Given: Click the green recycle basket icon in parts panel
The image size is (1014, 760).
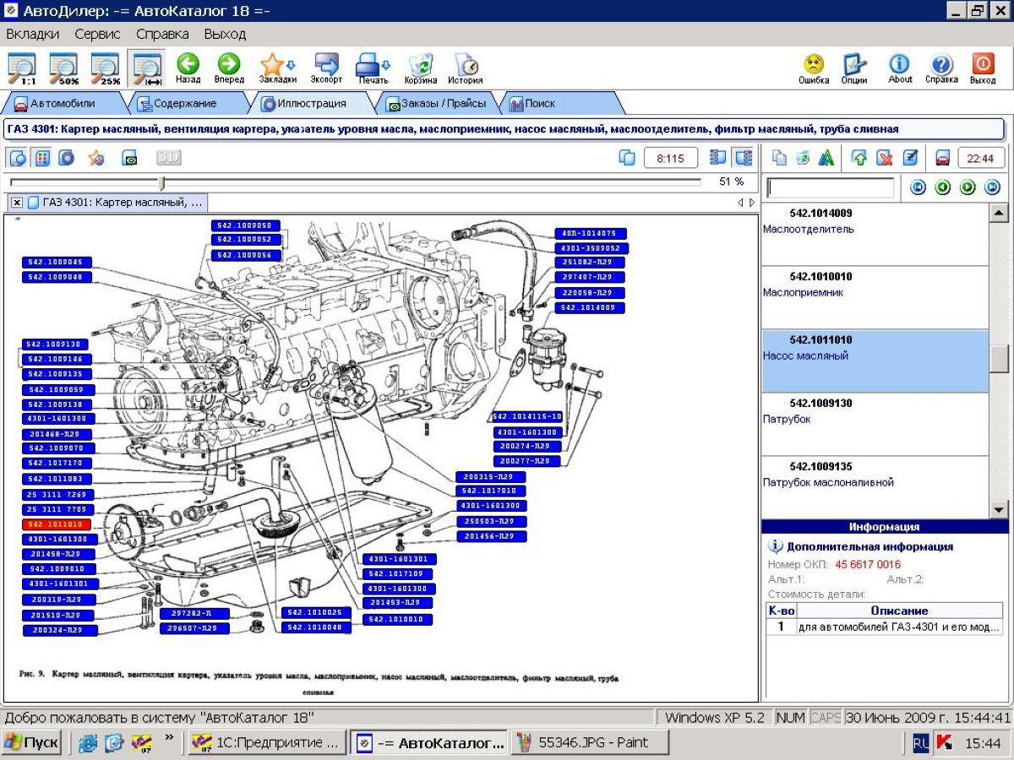Looking at the screenshot, I should (803, 158).
